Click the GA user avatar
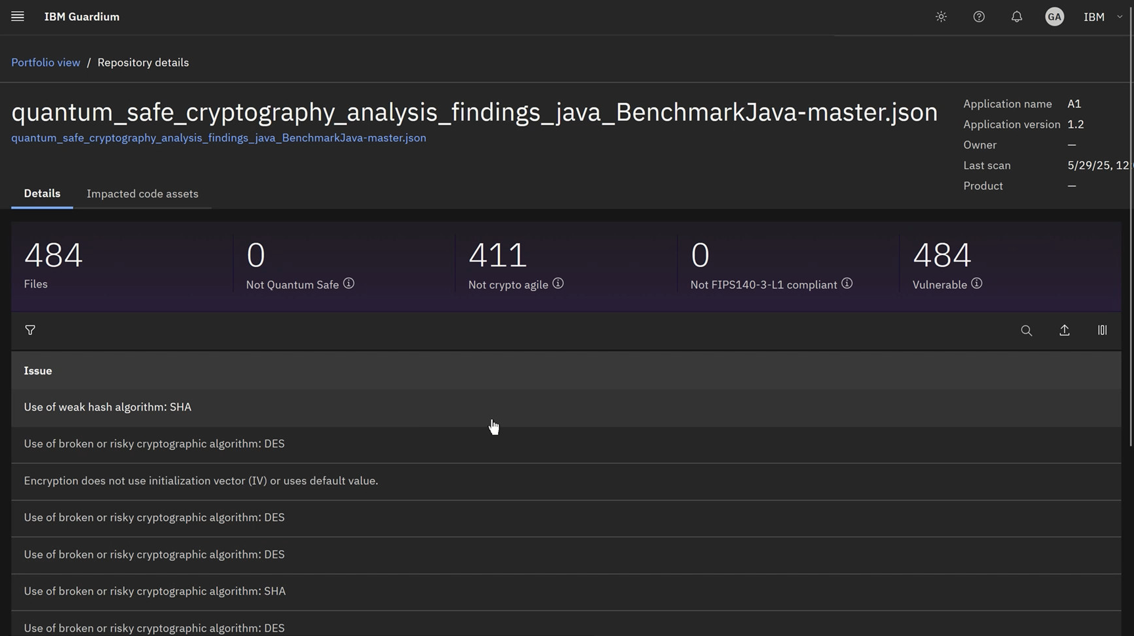 [x=1055, y=16]
